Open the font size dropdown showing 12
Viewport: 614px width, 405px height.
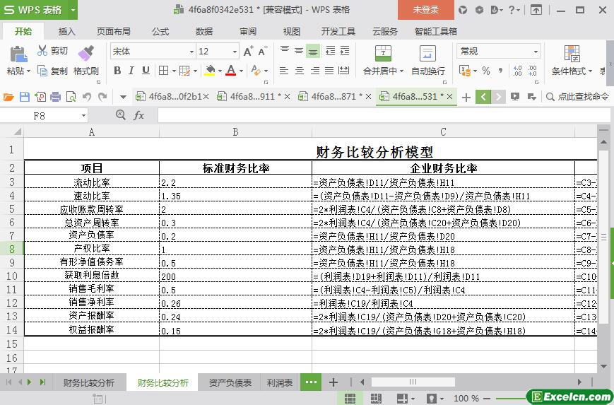[x=235, y=52]
